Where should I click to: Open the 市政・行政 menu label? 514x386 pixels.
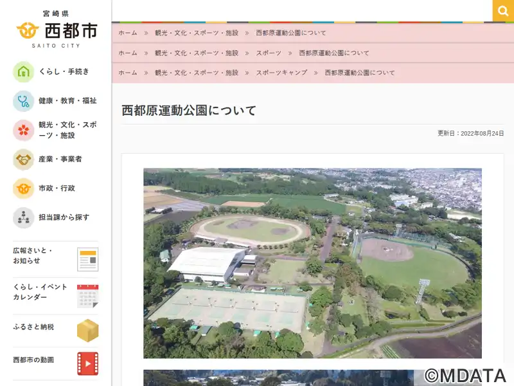point(57,188)
